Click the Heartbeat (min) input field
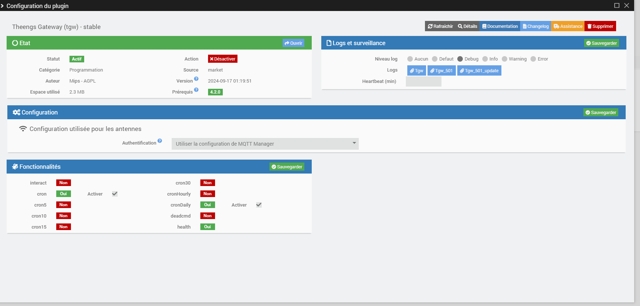 coord(423,81)
